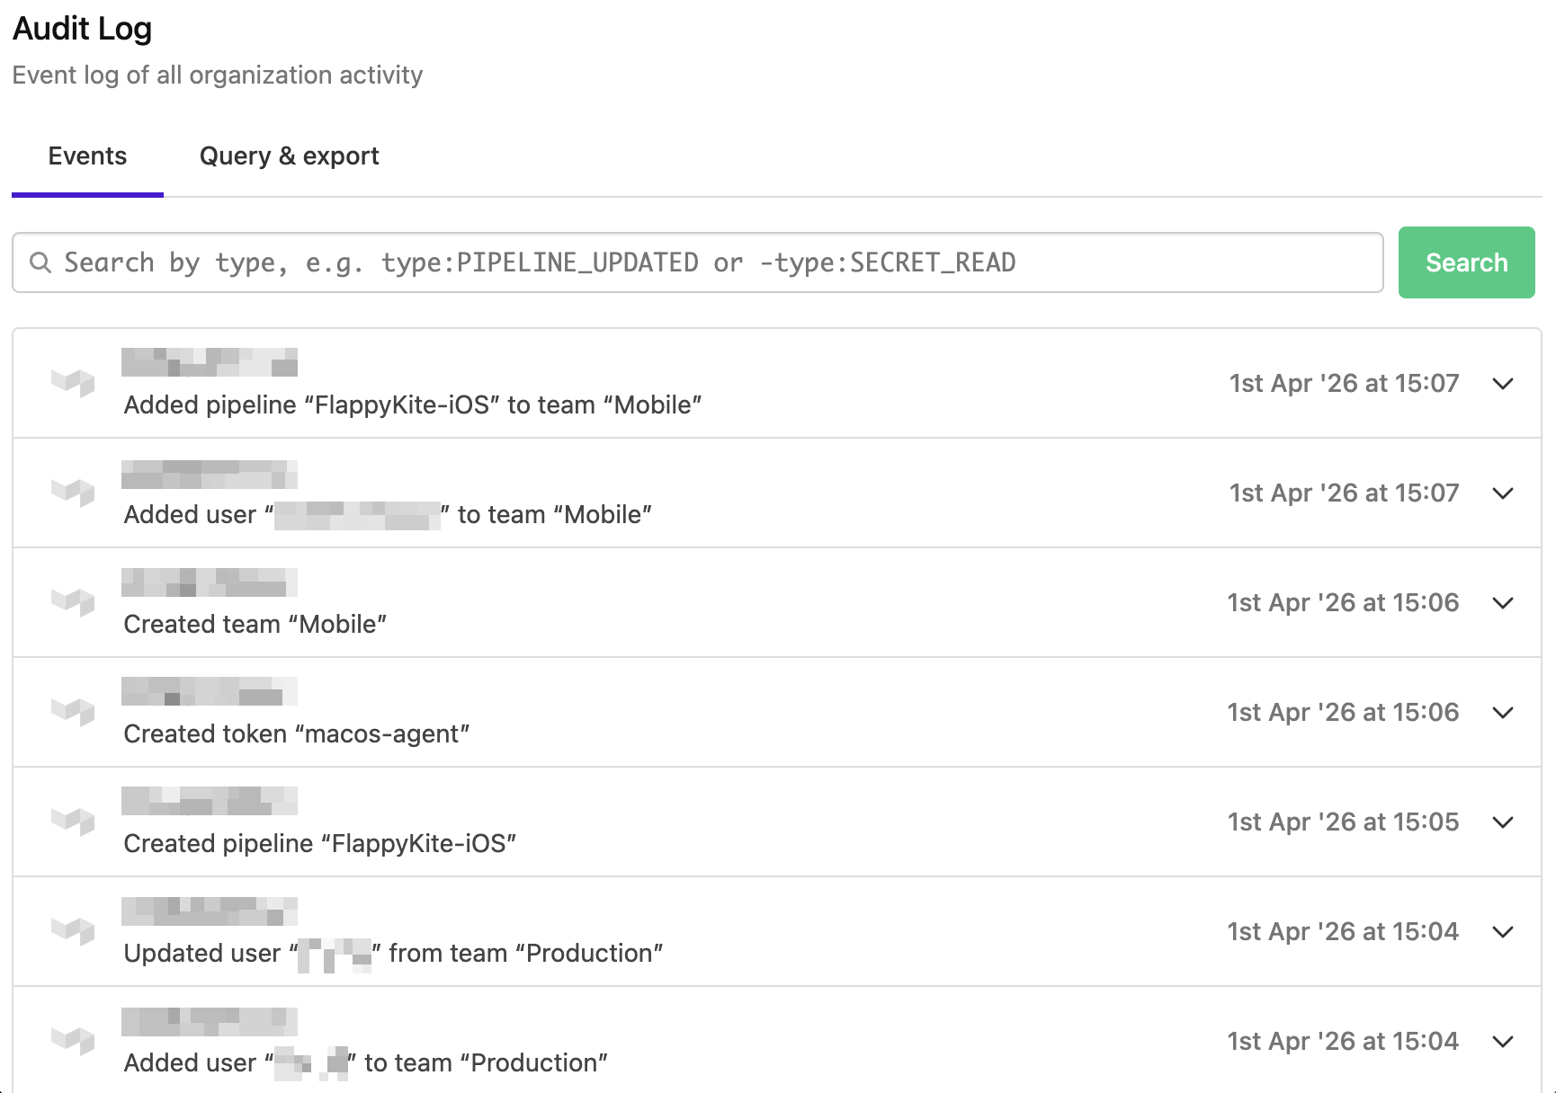Click the Audit Log page heading
The image size is (1556, 1093).
pyautogui.click(x=82, y=28)
